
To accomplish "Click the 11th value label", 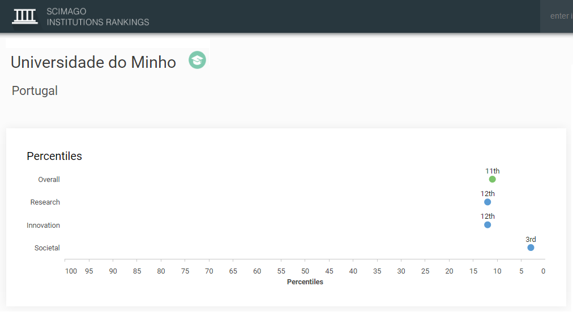I will [492, 171].
